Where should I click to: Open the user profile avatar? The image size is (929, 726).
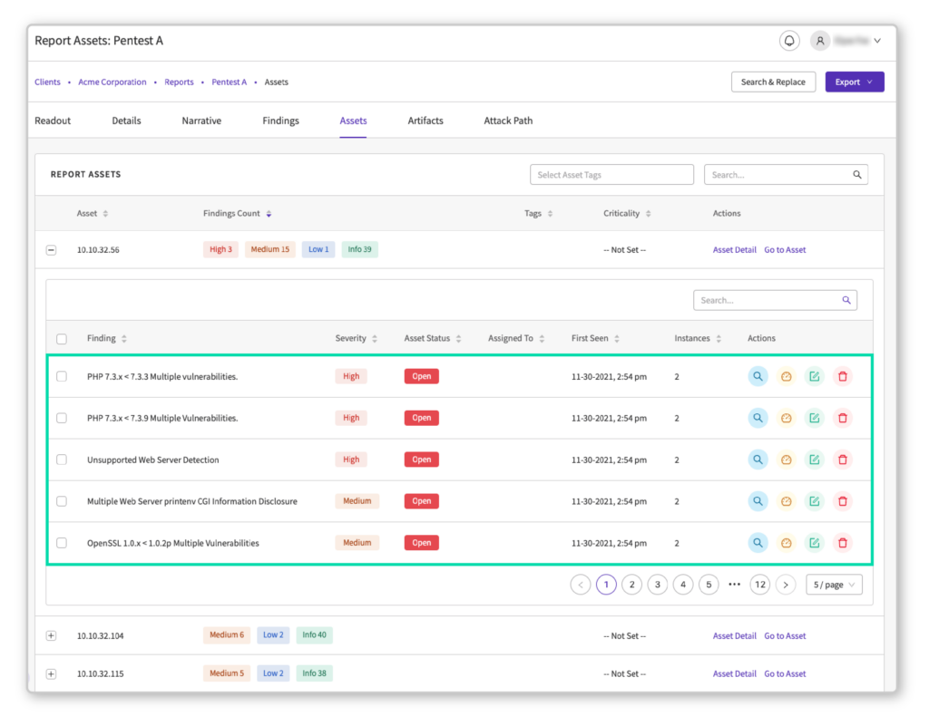click(820, 41)
